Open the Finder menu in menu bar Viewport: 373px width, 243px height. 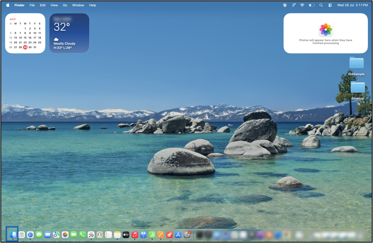[x=19, y=5]
